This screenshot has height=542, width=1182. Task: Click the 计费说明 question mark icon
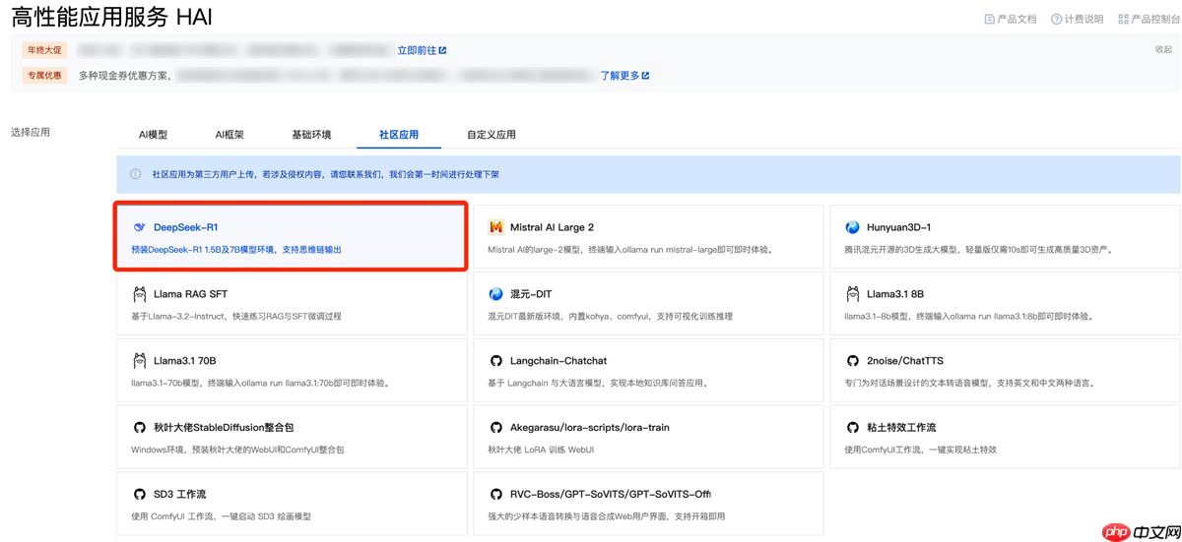coord(1056,19)
